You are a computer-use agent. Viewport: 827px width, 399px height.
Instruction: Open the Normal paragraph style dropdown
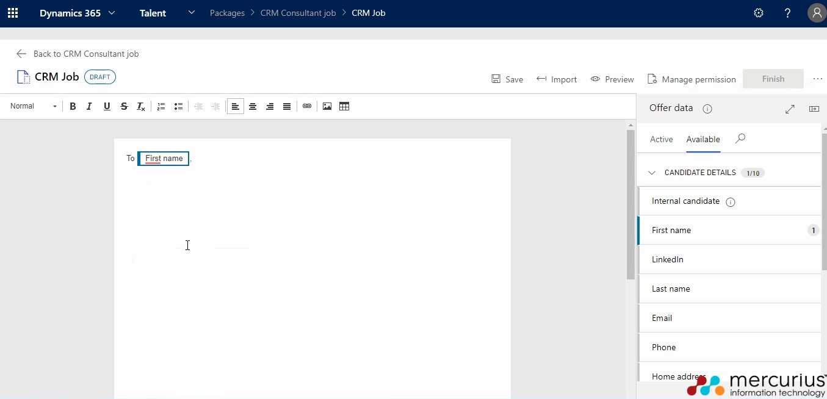tap(34, 106)
